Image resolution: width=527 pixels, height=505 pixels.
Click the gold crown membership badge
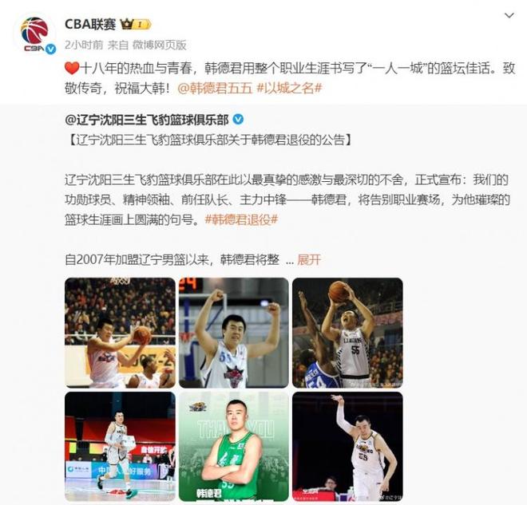click(136, 24)
